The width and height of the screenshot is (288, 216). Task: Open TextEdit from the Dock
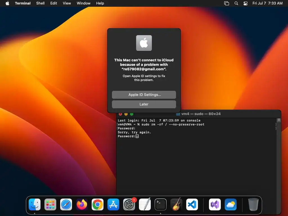145,204
